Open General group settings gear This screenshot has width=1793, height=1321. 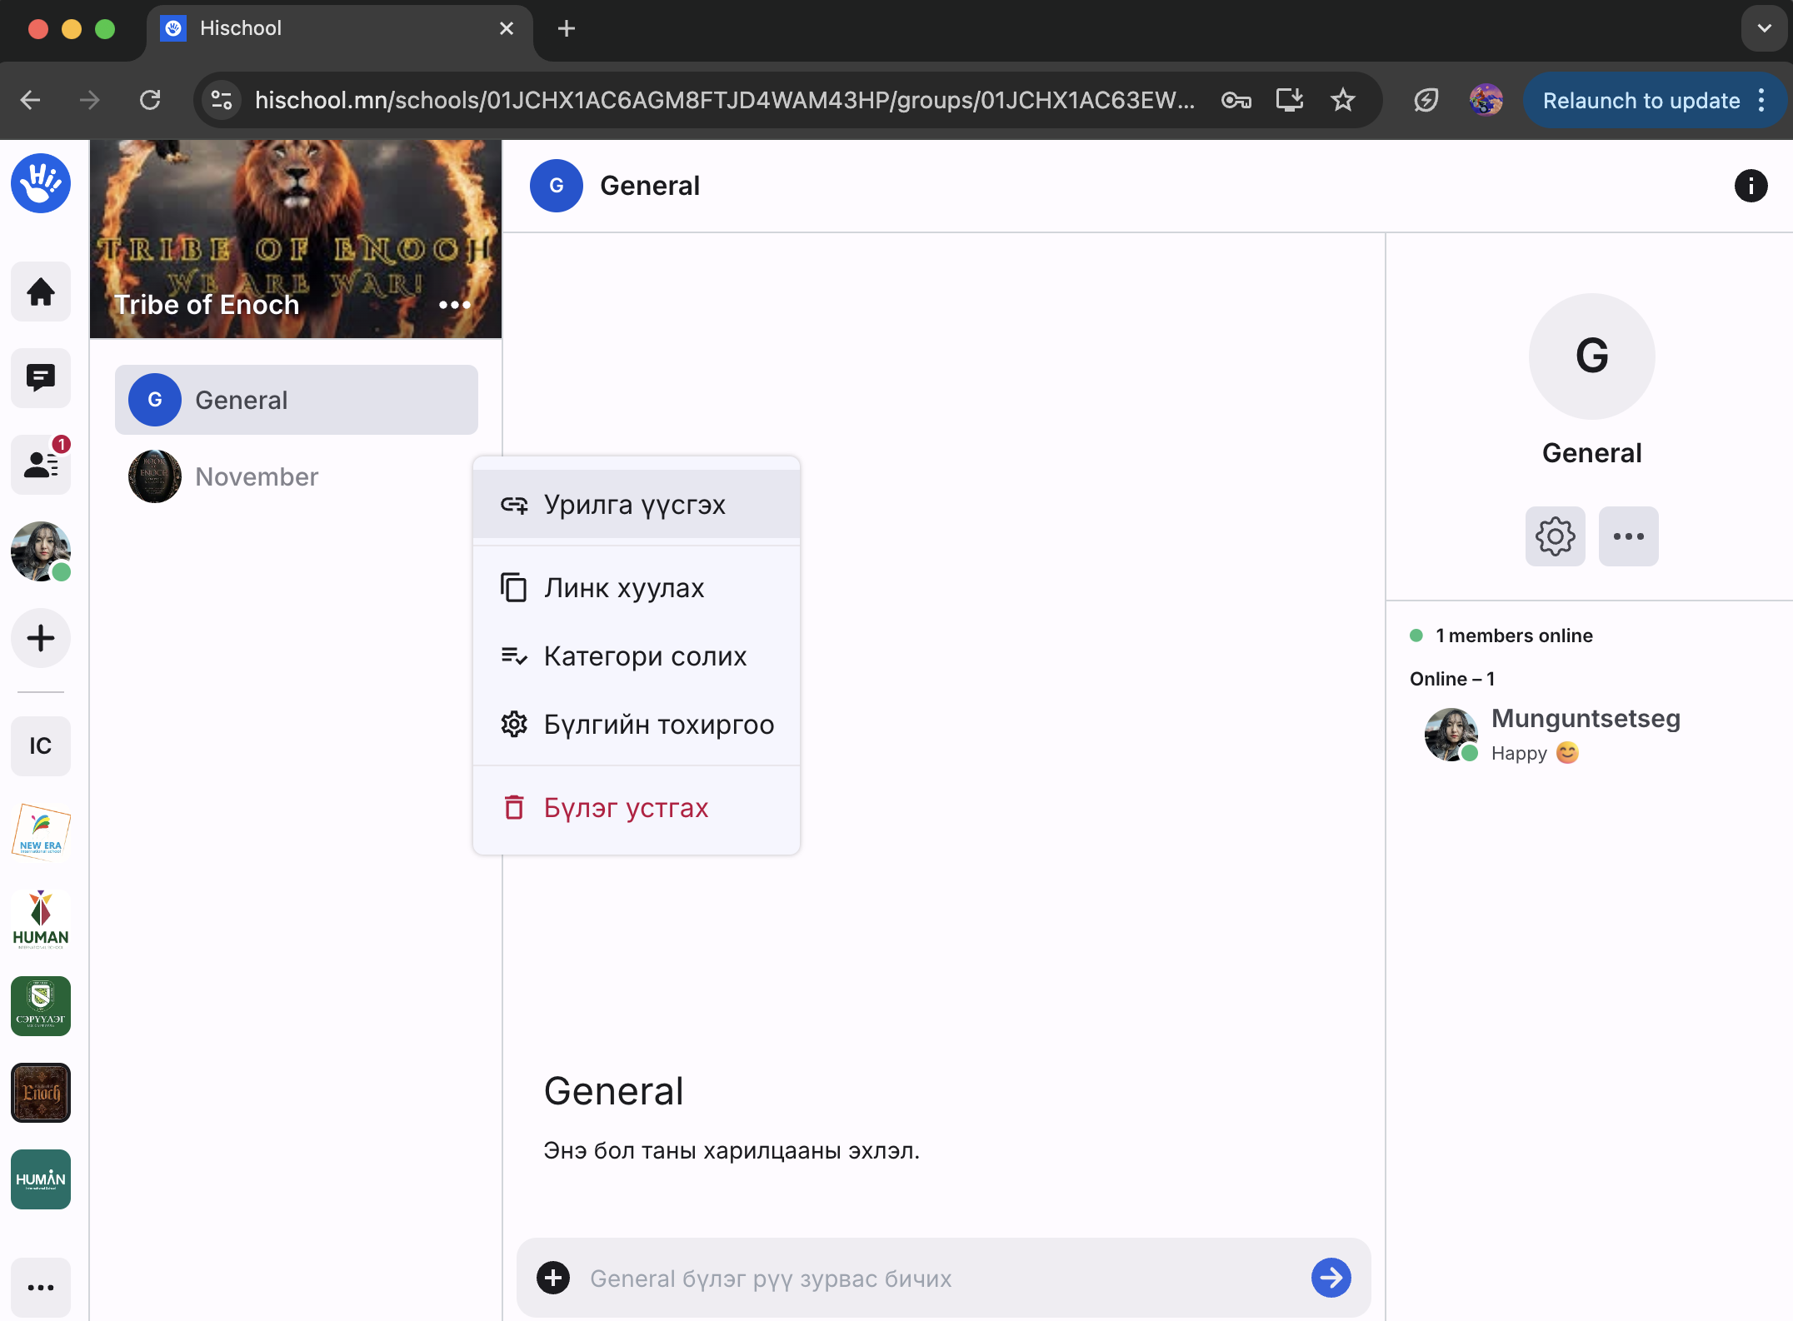point(1555,536)
